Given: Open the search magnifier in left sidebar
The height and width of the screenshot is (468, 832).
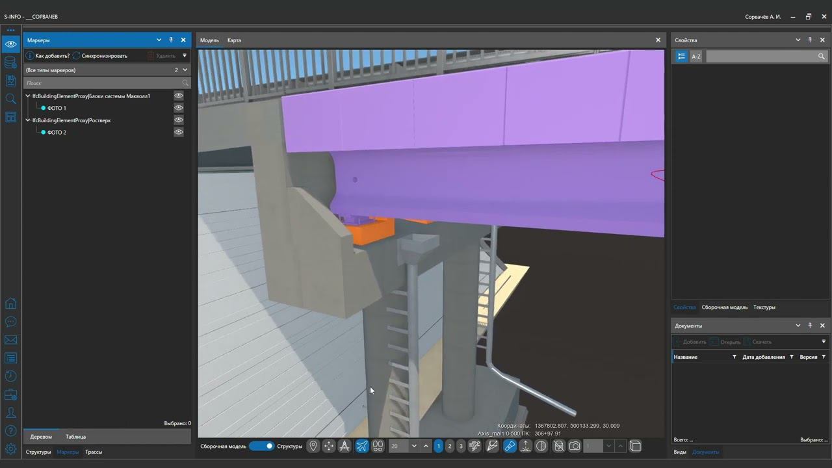Looking at the screenshot, I should point(10,99).
